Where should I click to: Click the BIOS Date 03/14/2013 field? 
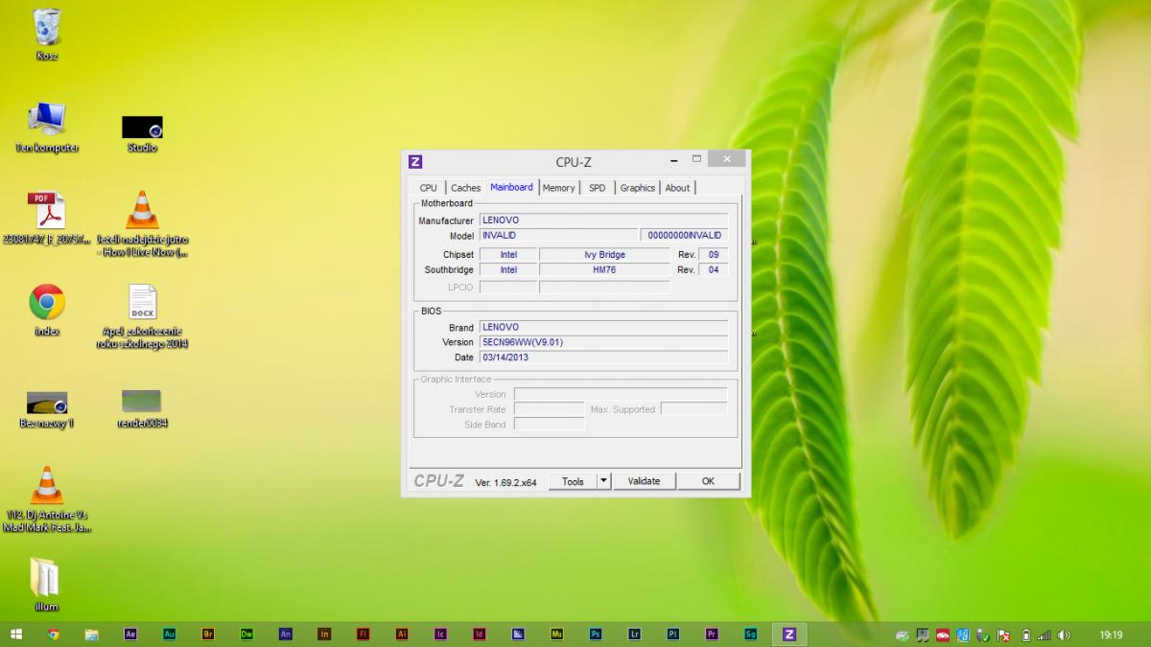[x=603, y=358]
